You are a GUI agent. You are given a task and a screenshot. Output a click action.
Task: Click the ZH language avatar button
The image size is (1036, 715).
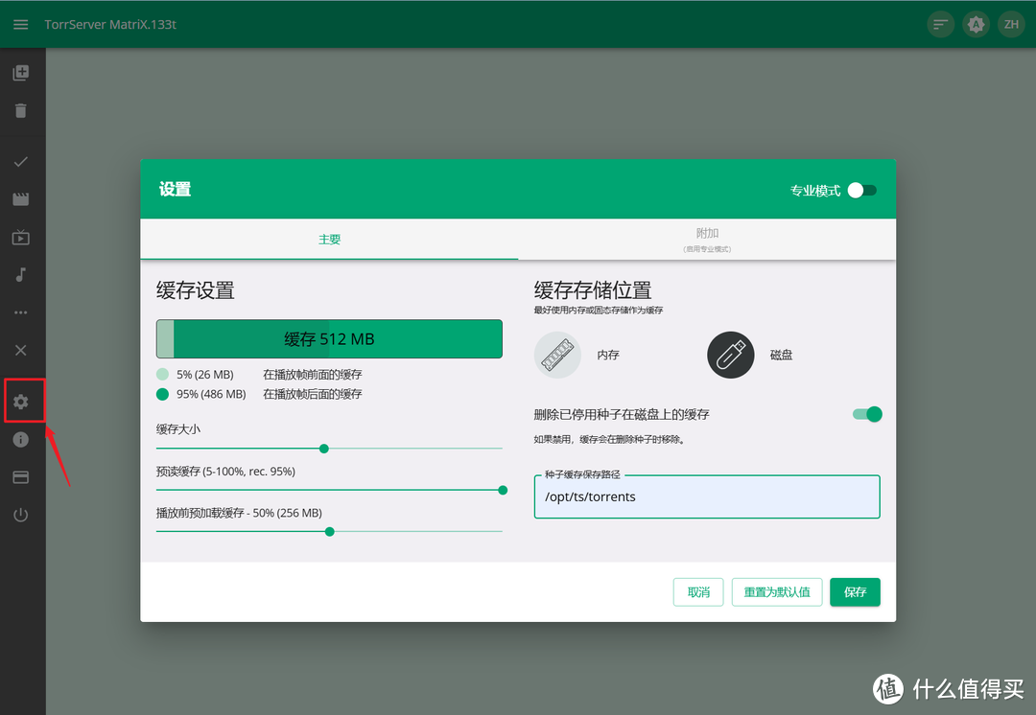pos(1012,24)
